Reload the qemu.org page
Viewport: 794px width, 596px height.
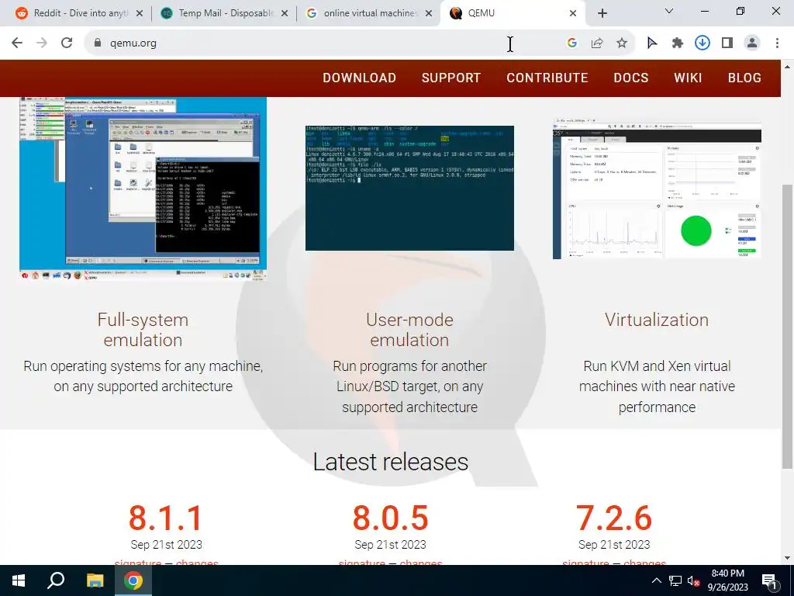[67, 43]
